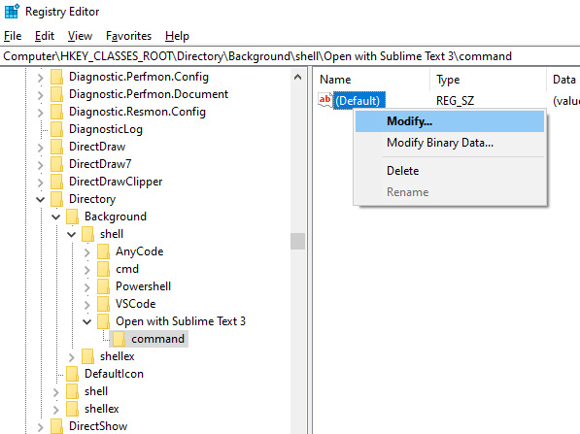Open the View menu
The width and height of the screenshot is (580, 434).
click(x=80, y=36)
